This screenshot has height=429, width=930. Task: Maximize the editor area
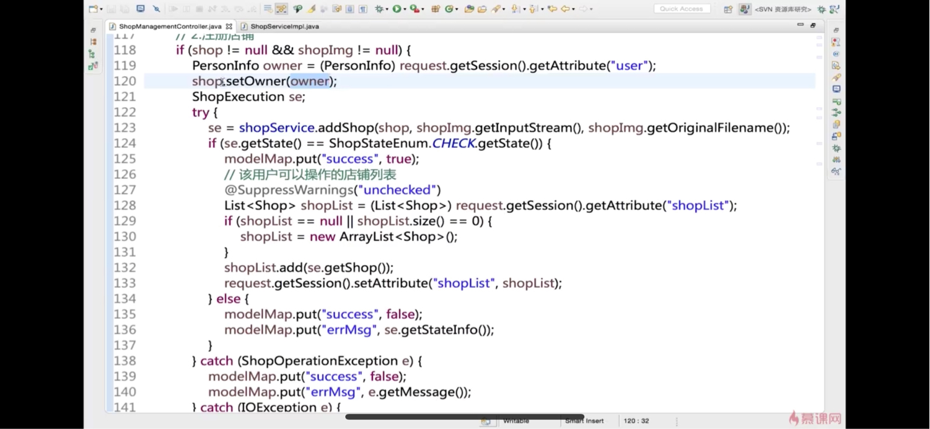tap(813, 25)
